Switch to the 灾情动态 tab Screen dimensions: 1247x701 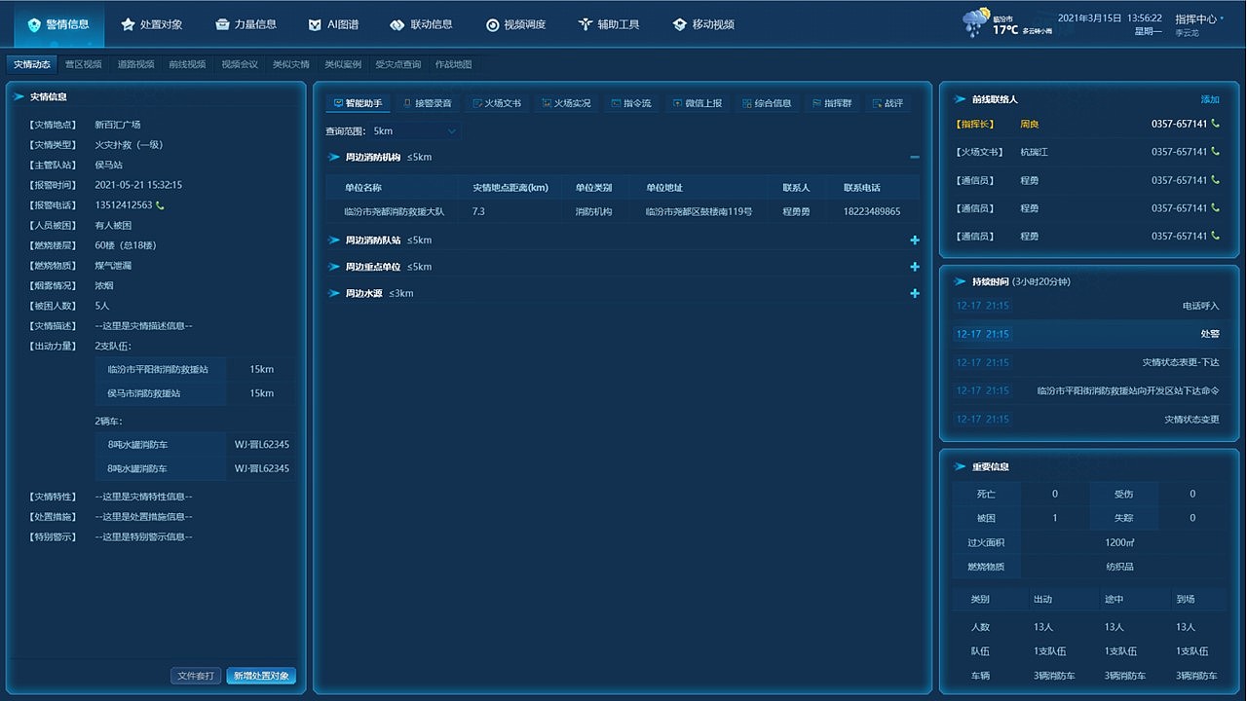click(x=32, y=64)
